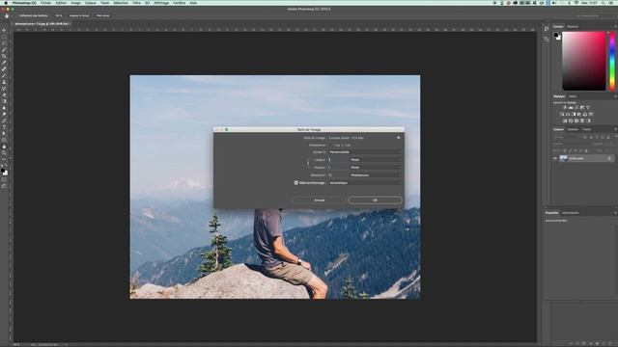Select the Hand tool in toolbar

4,147
